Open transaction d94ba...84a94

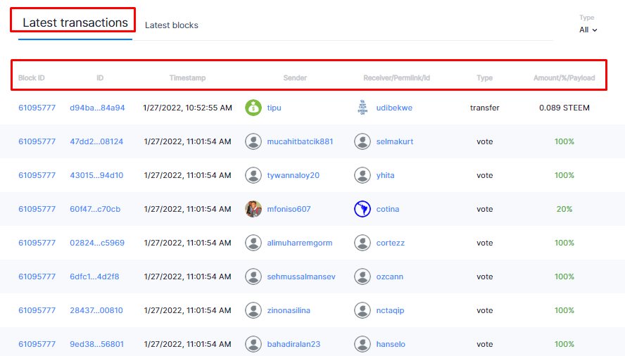(x=97, y=108)
